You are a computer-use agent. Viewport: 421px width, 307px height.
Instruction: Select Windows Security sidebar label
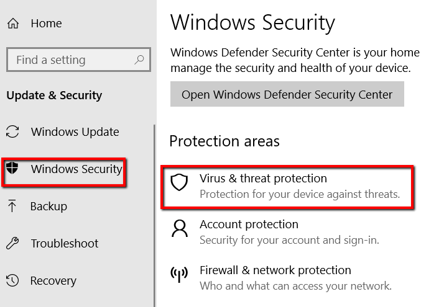click(76, 169)
